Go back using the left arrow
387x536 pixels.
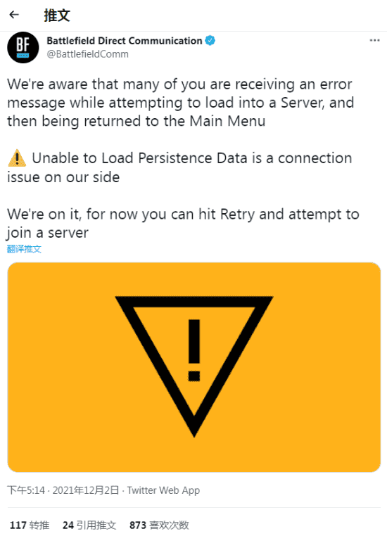click(x=14, y=15)
